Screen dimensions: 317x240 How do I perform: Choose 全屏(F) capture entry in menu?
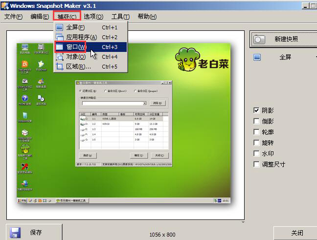[x=91, y=27]
